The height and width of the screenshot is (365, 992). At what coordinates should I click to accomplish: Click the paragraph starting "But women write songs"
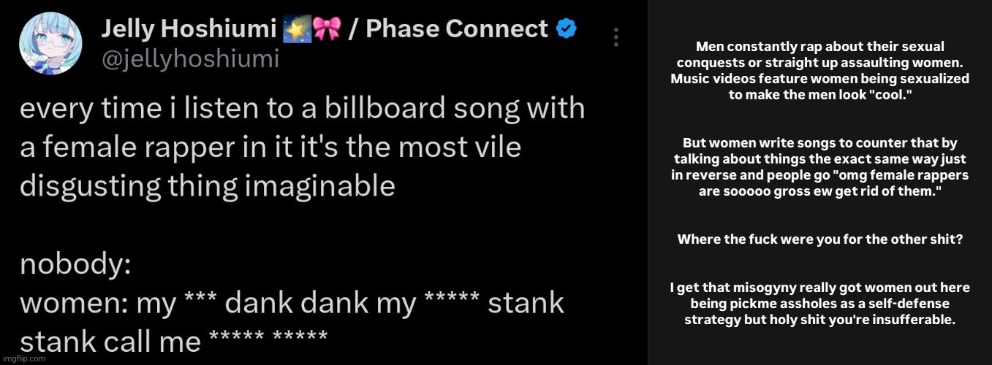819,167
